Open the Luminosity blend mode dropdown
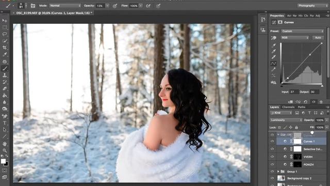Screen dimensions: 330x186 click(286, 120)
